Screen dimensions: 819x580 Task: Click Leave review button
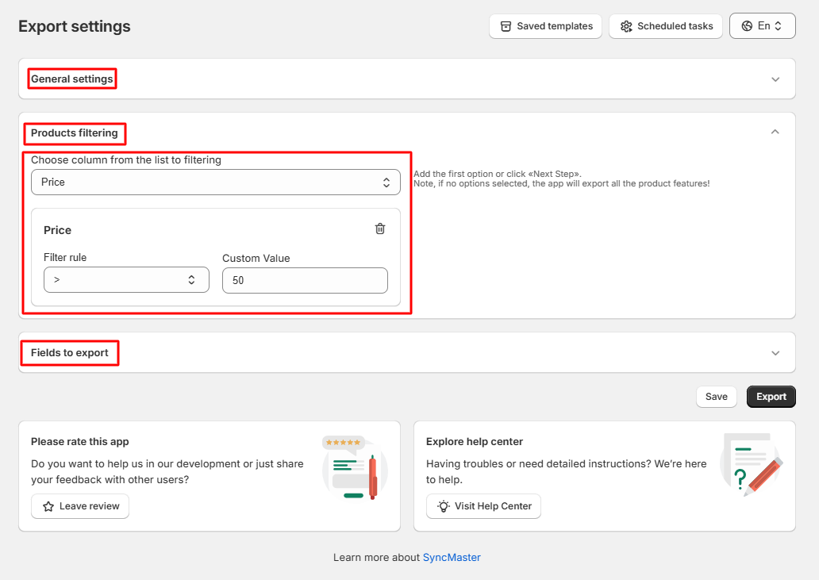tap(80, 506)
